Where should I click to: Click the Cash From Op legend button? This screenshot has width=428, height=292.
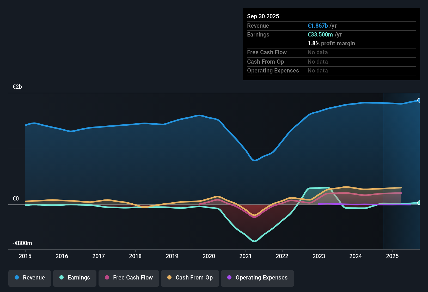(190, 278)
